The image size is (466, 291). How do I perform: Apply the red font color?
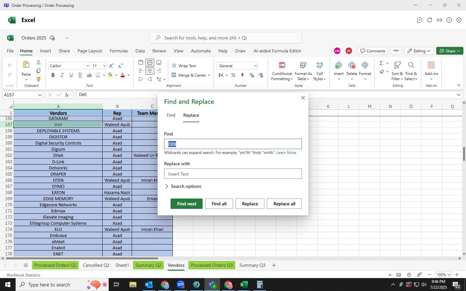pos(123,75)
